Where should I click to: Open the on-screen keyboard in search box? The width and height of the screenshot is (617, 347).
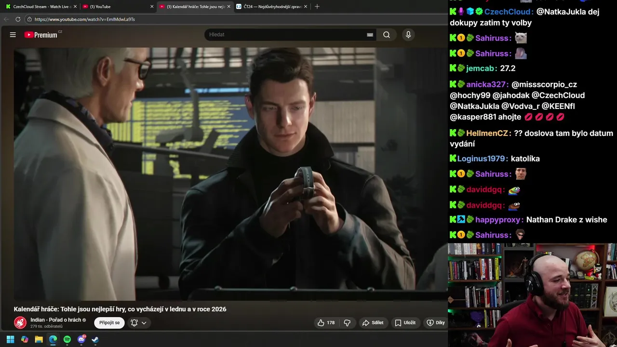[x=370, y=35]
